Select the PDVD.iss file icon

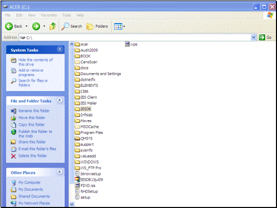[77, 186]
